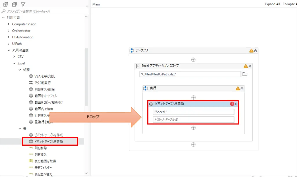Click the expand all icon in activities panel
The image size is (297, 177).
(6, 4)
